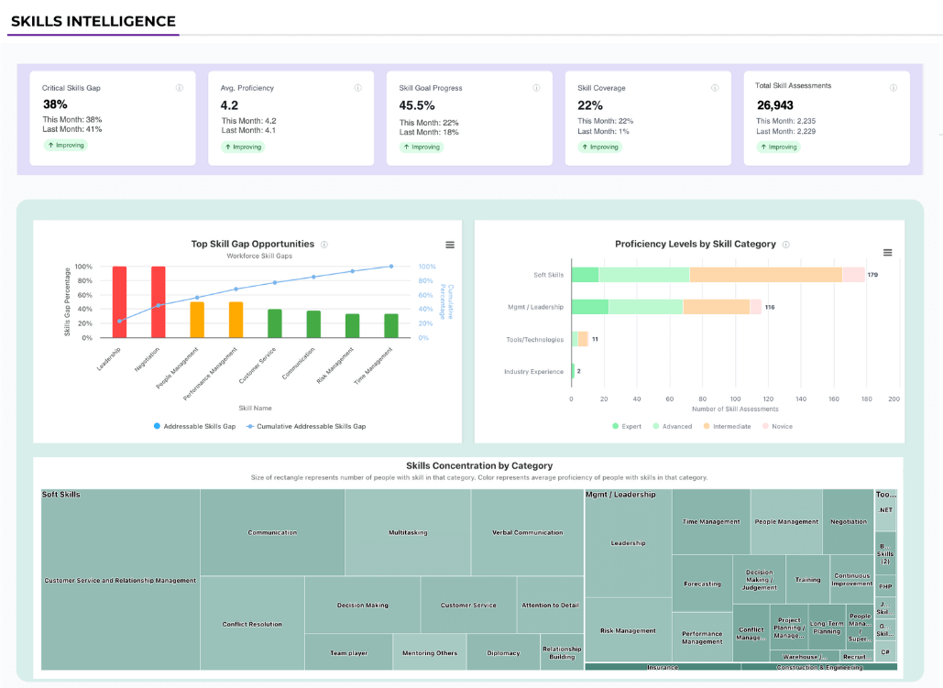Click the info icon on Critical Skills Gap card
This screenshot has height=688, width=943.
[181, 87]
